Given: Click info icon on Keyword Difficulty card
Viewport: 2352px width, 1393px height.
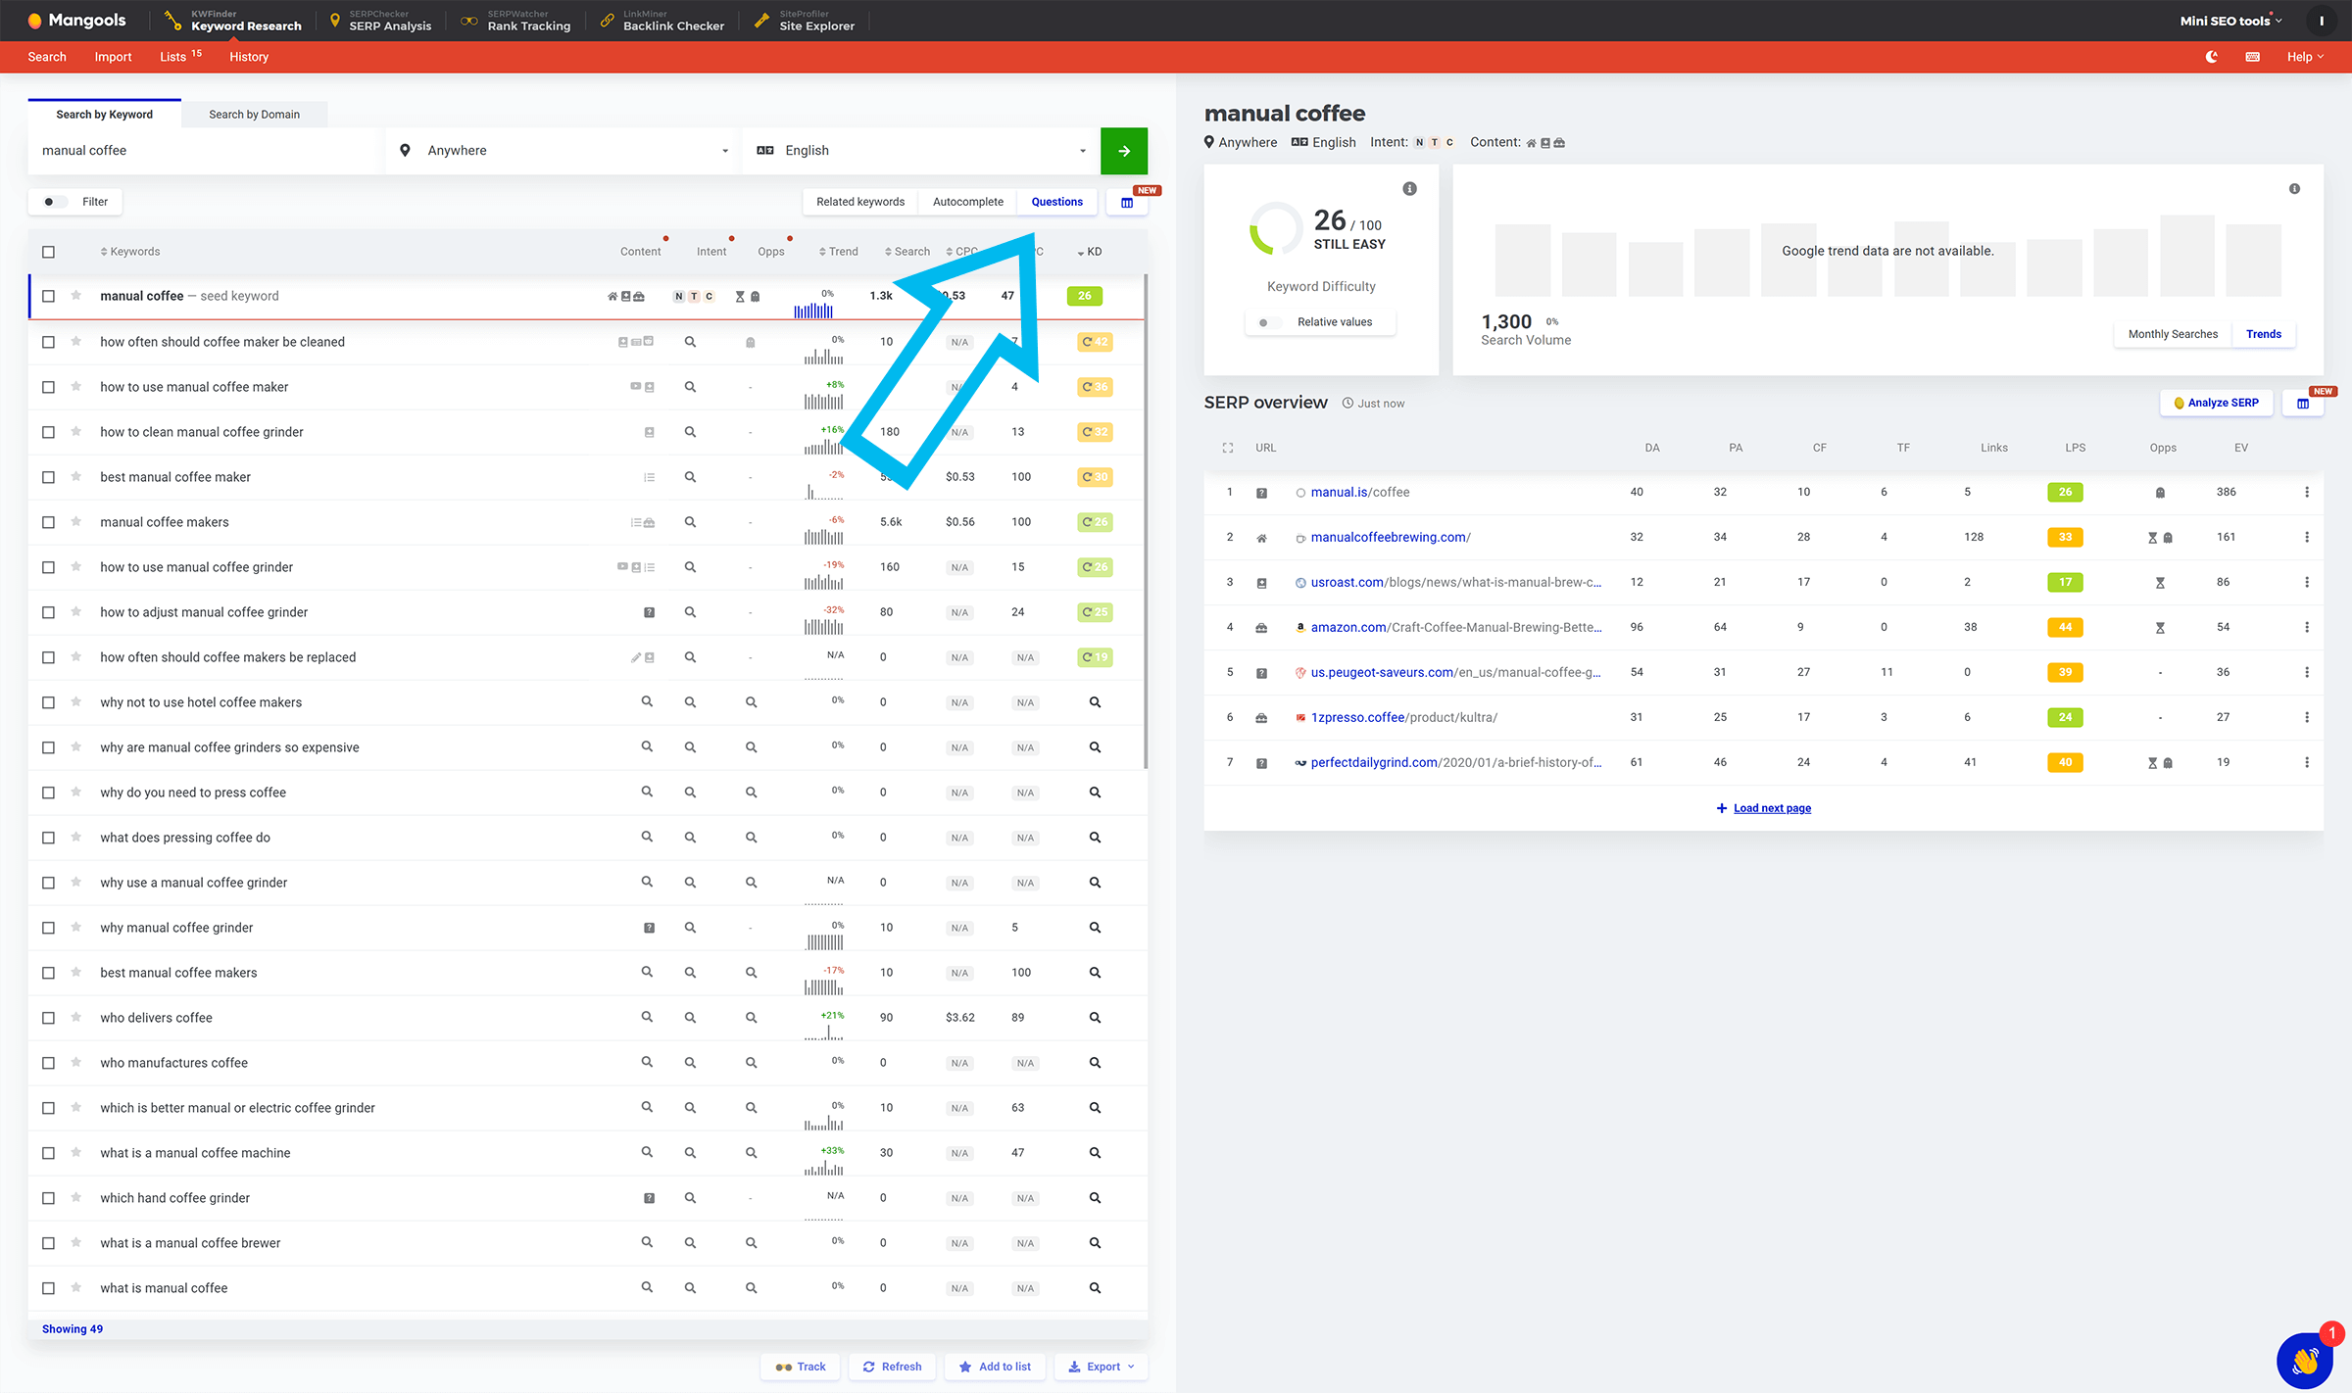Looking at the screenshot, I should [1409, 188].
